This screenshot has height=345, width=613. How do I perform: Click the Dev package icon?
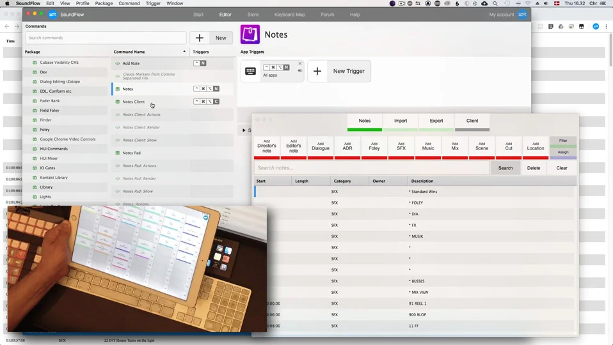coord(35,72)
